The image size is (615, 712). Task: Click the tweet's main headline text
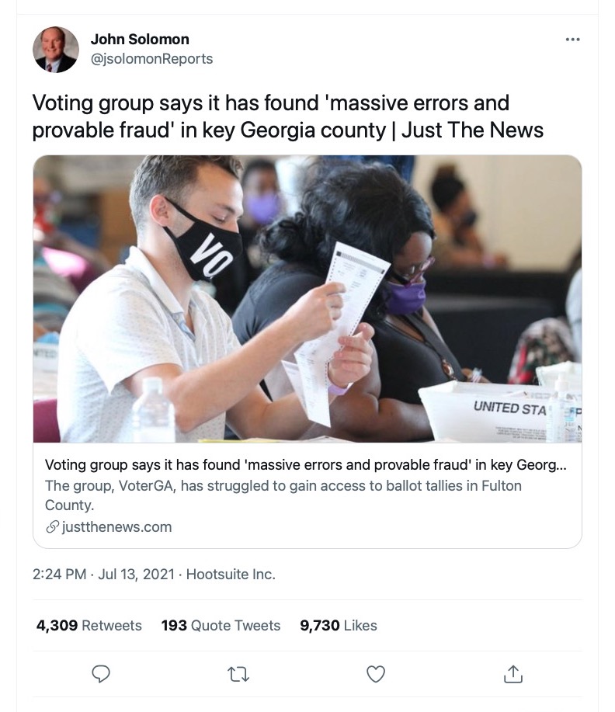point(287,116)
